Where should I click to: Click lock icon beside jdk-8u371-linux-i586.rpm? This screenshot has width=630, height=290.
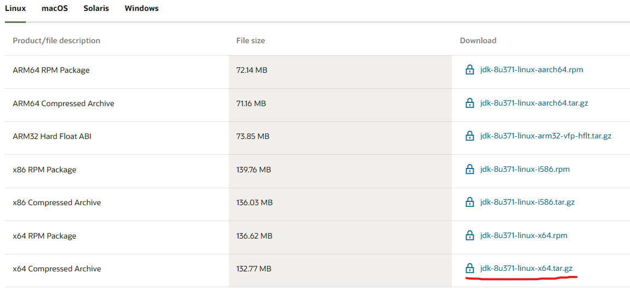[x=469, y=169]
